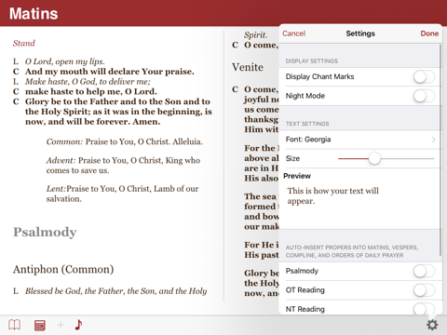Click the Preview label in Settings
Image resolution: width=447 pixels, height=335 pixels.
(x=297, y=176)
